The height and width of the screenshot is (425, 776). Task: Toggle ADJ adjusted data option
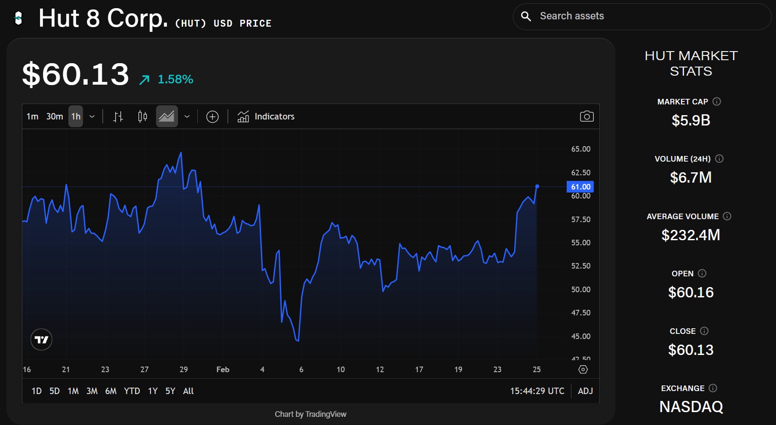click(x=585, y=391)
